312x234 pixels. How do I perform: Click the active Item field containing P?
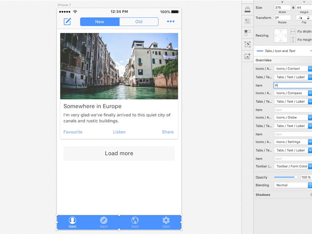point(293,85)
